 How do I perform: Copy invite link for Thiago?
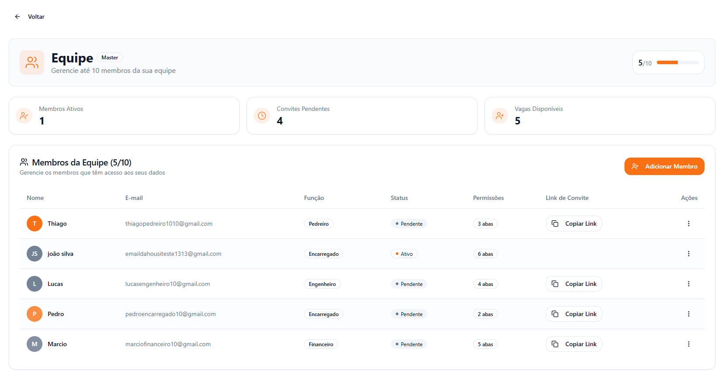[574, 224]
